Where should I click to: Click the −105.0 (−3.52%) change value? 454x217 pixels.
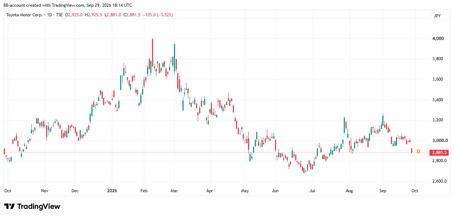point(158,15)
